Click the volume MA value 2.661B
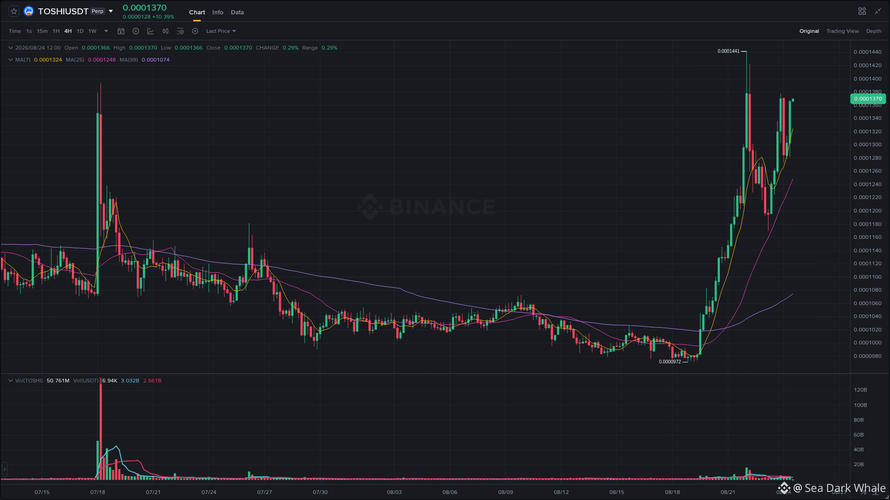Image resolution: width=890 pixels, height=500 pixels. [x=153, y=381]
